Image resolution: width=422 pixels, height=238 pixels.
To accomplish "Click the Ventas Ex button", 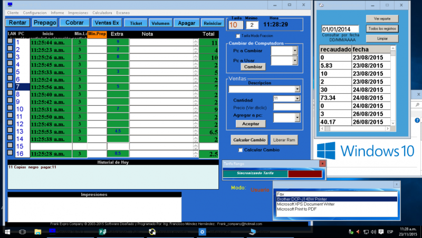I will [x=107, y=23].
